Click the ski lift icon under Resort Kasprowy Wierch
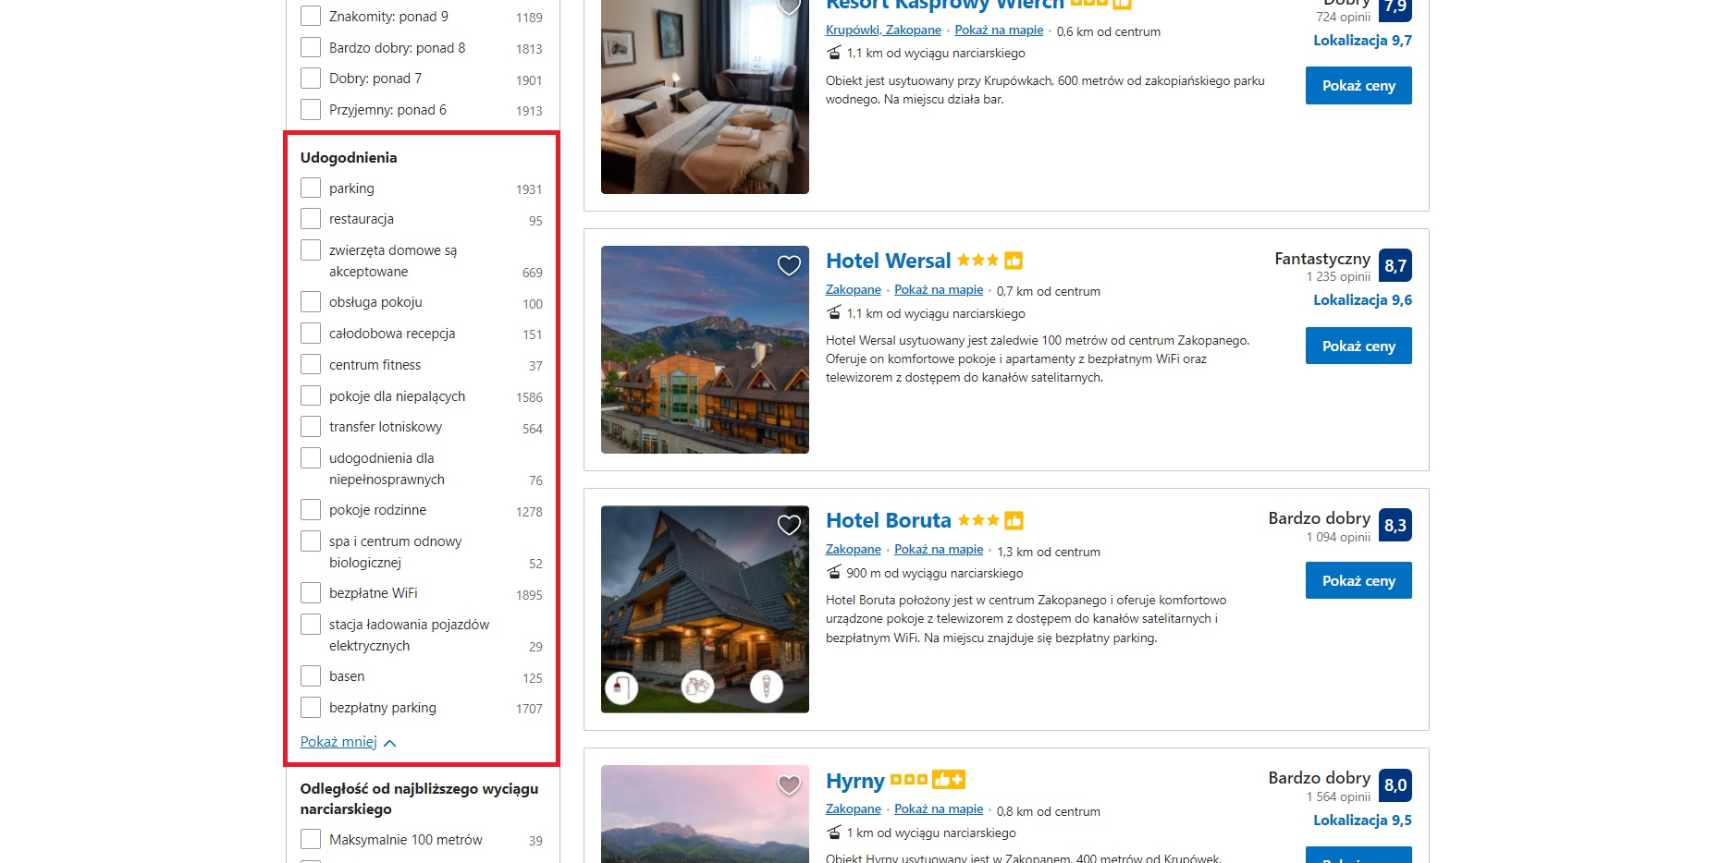This screenshot has width=1733, height=863. point(834,53)
